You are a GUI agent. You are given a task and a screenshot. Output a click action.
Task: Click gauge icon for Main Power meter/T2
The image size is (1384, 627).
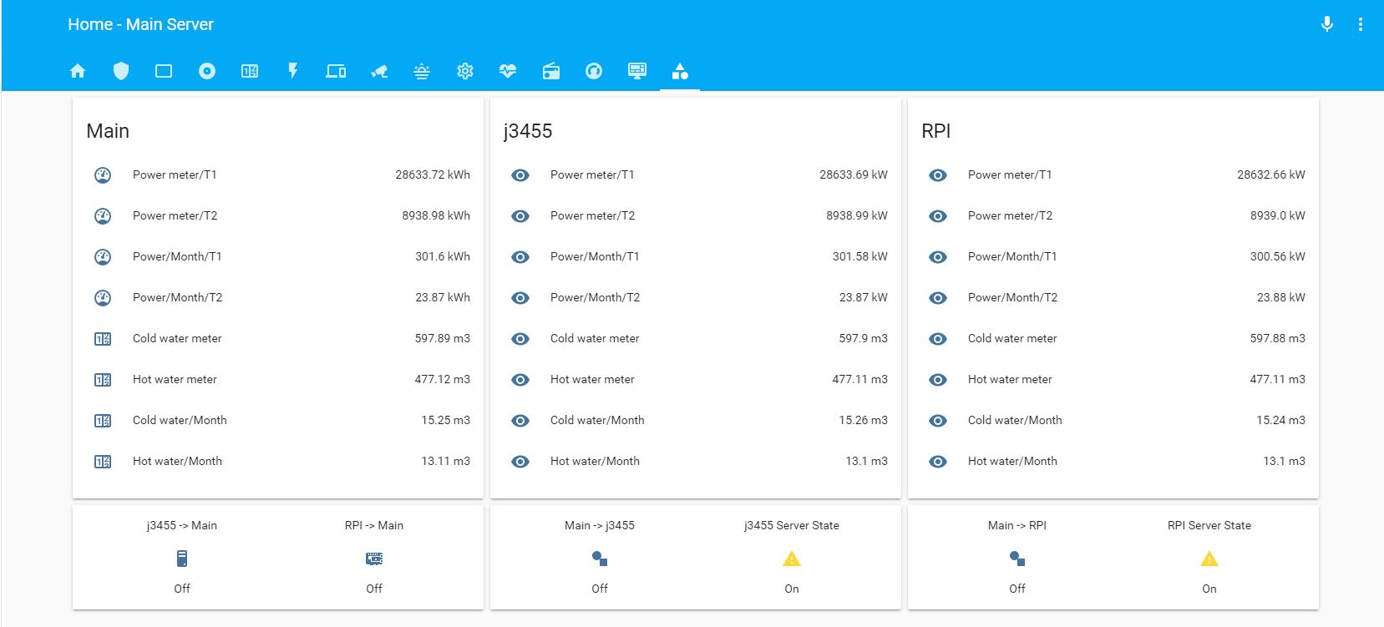[103, 216]
